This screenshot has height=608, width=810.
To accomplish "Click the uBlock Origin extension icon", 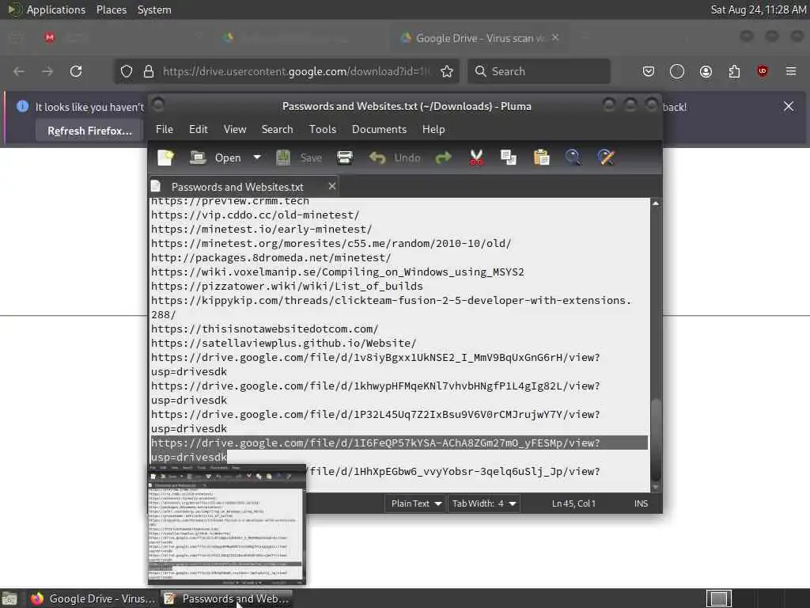I will pyautogui.click(x=763, y=71).
